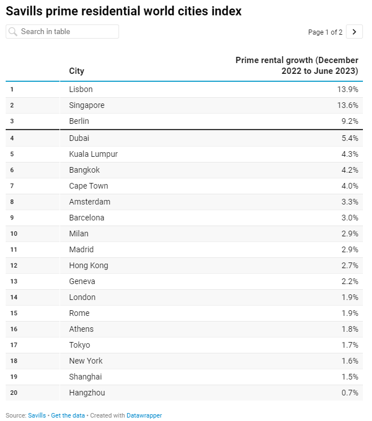Click the Get the data link
This screenshot has width=372, height=421.
click(68, 415)
